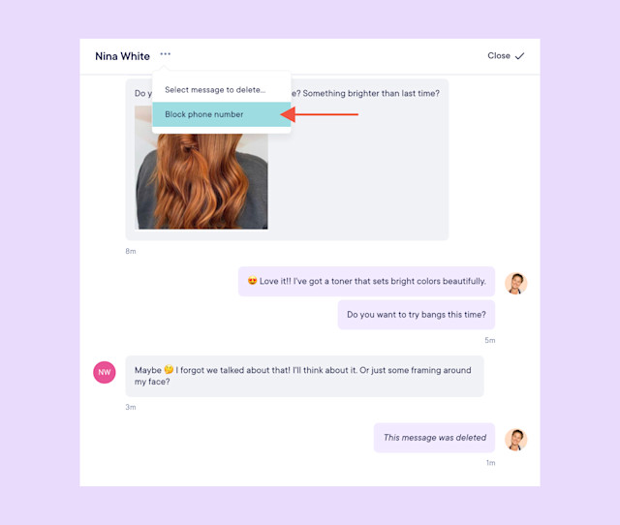Click the stylist avatar beside toner message

pyautogui.click(x=516, y=283)
